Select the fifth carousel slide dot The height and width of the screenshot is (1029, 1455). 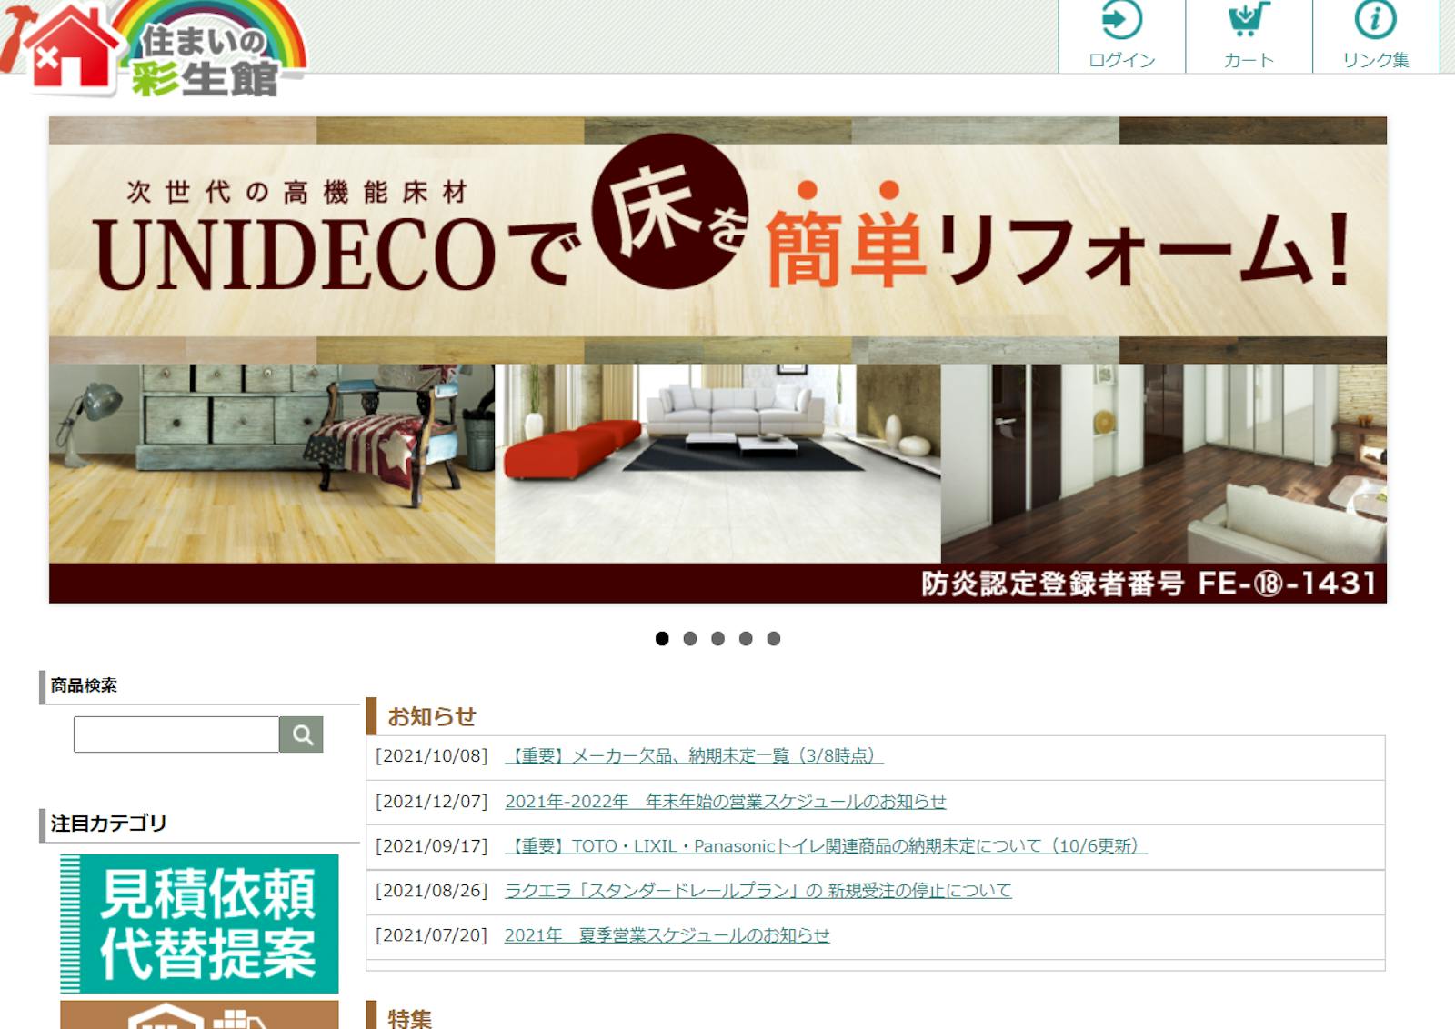coord(774,639)
